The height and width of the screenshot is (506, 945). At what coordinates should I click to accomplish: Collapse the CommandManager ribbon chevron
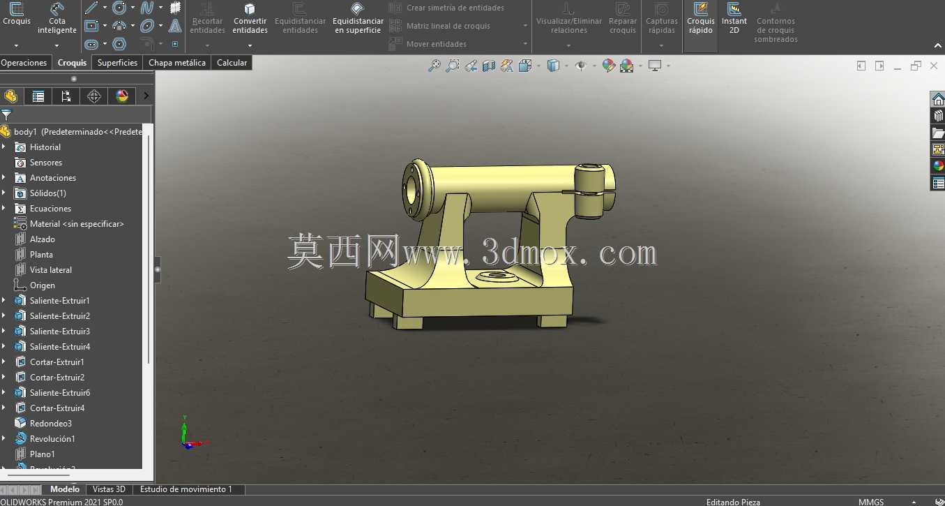938,45
